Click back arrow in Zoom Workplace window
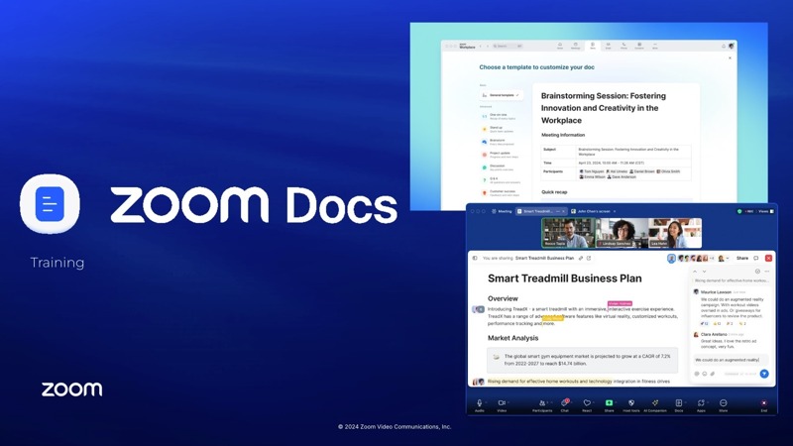 coord(481,46)
